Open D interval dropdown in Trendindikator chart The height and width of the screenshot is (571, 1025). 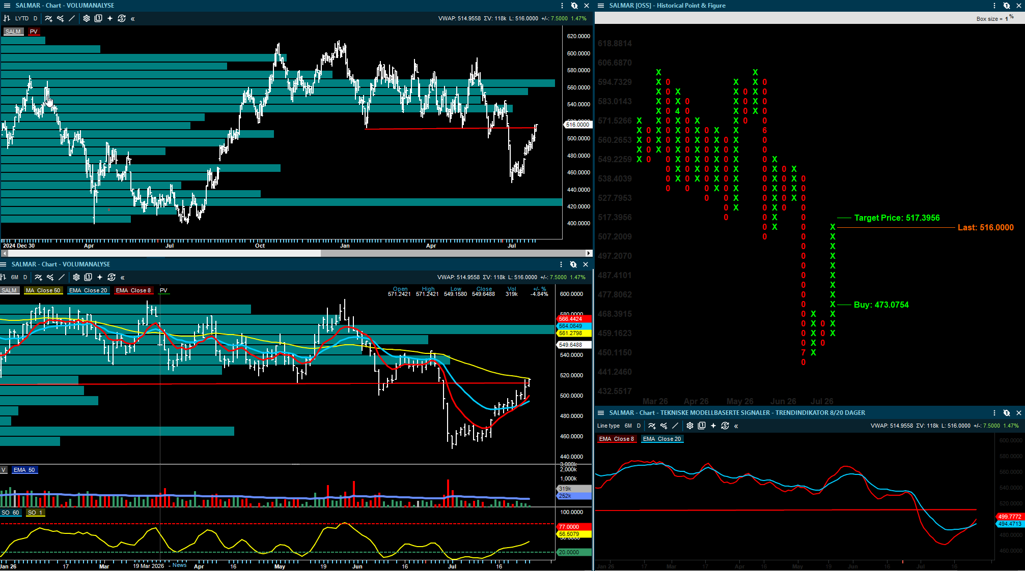pos(639,426)
